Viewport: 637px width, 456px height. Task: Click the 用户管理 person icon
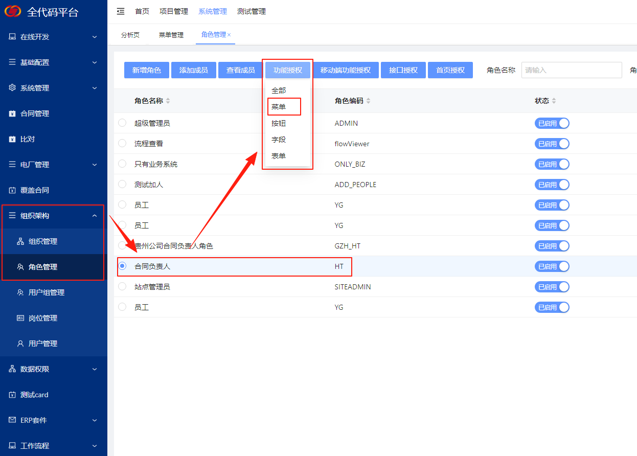pos(20,344)
